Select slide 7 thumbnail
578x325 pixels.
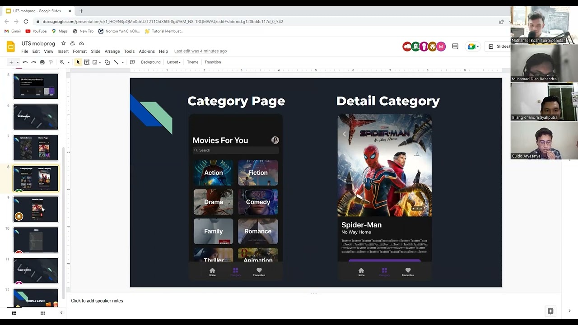[x=36, y=148]
